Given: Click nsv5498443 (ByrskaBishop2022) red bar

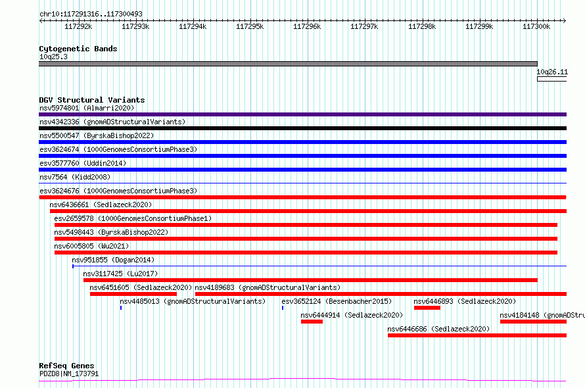Looking at the screenshot, I should tap(306, 239).
